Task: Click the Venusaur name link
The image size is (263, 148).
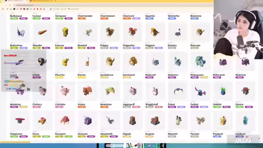Action: tap(60, 16)
